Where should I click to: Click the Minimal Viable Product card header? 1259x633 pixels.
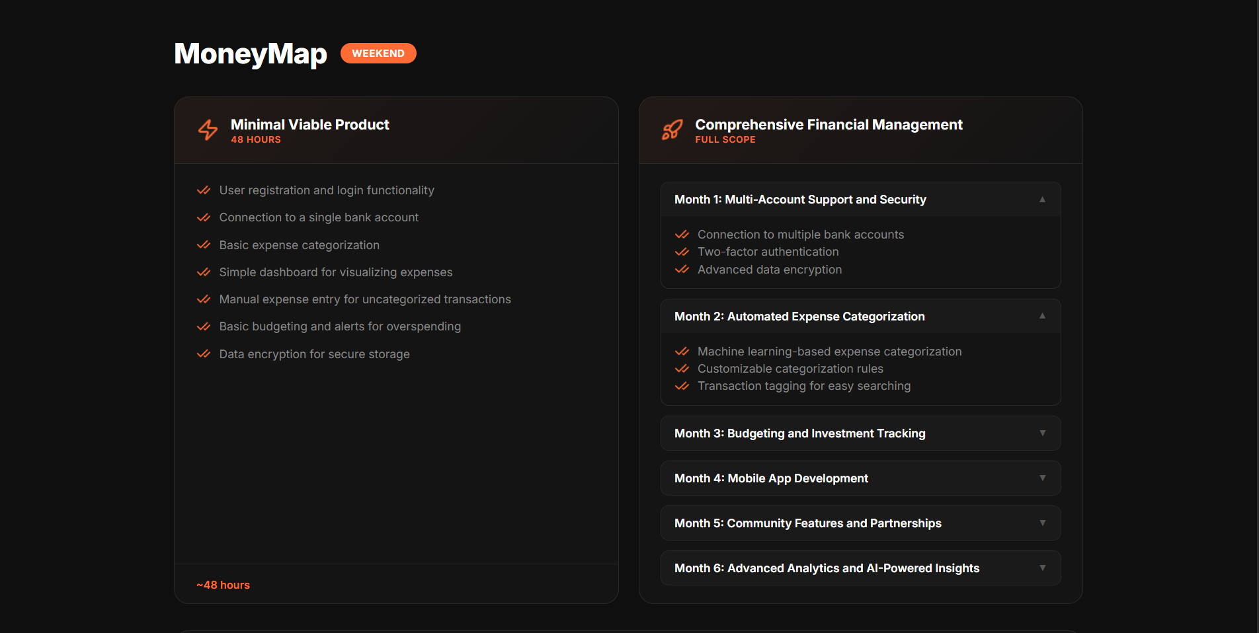click(x=395, y=130)
